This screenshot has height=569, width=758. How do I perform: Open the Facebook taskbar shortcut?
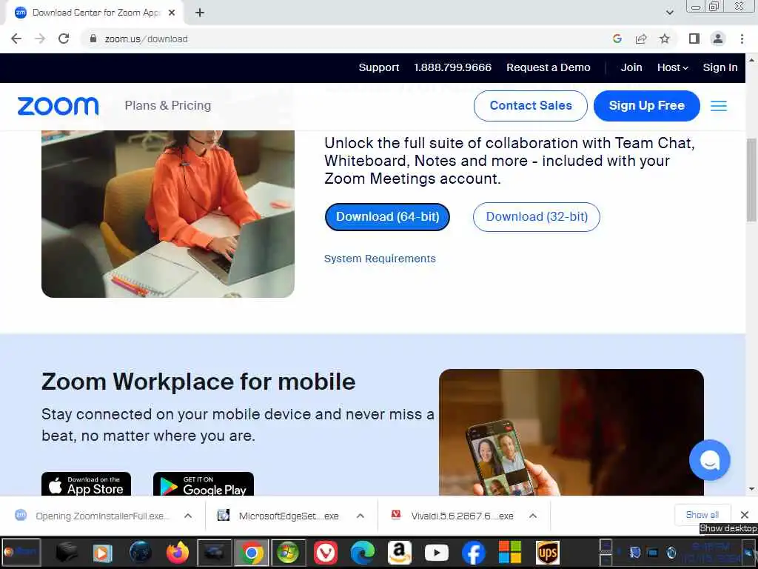474,553
